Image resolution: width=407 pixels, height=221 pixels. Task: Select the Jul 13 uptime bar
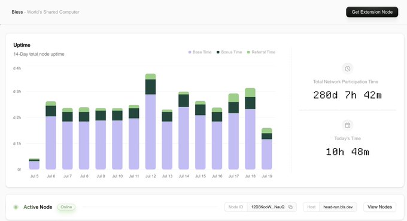(167, 140)
